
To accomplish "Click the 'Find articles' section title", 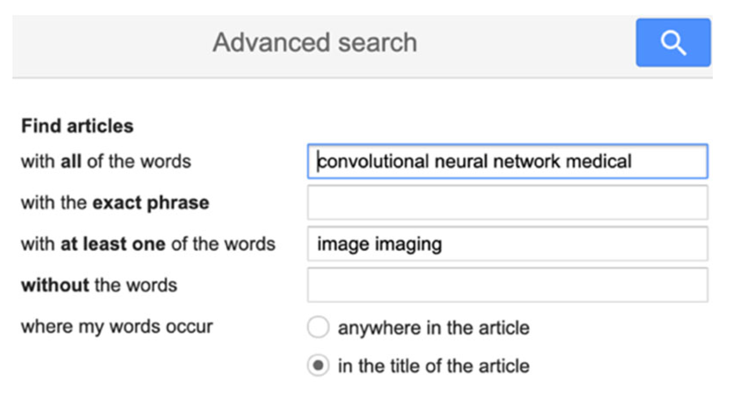I will (x=77, y=126).
